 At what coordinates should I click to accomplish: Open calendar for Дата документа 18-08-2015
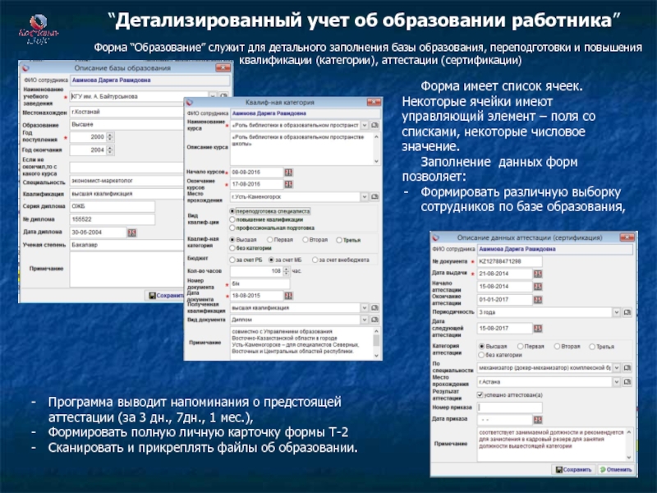click(288, 296)
